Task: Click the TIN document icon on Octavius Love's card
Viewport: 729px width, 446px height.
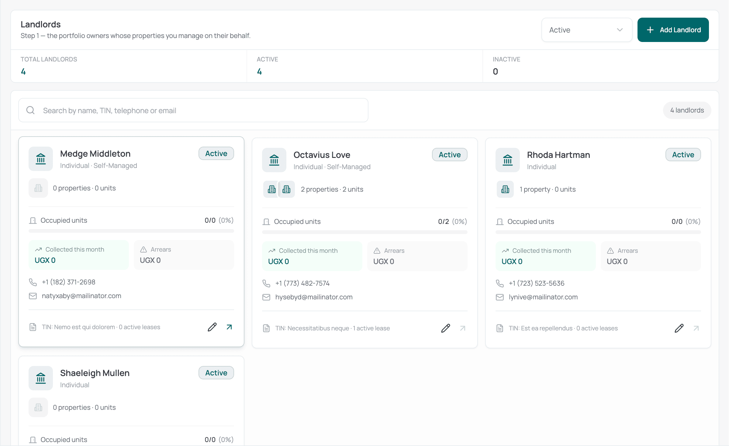Action: coord(266,328)
